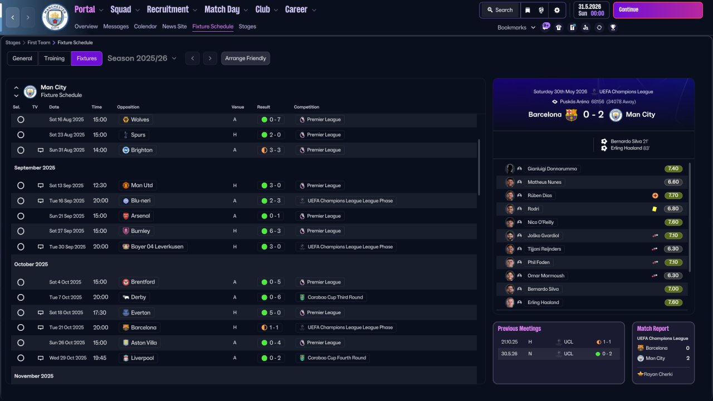Screen dimensions: 713x401
Task: Open the Season 2025/26 dropdown
Action: point(142,58)
